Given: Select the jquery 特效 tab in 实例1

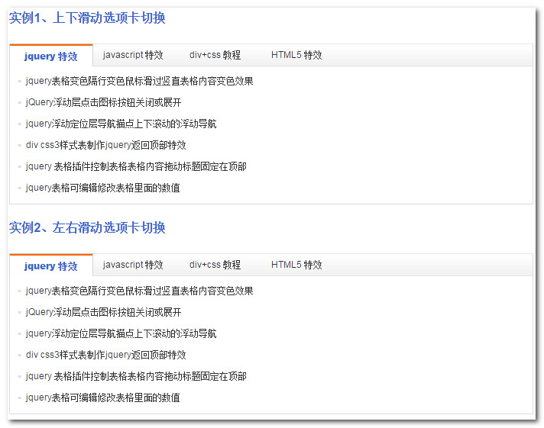Looking at the screenshot, I should [51, 56].
